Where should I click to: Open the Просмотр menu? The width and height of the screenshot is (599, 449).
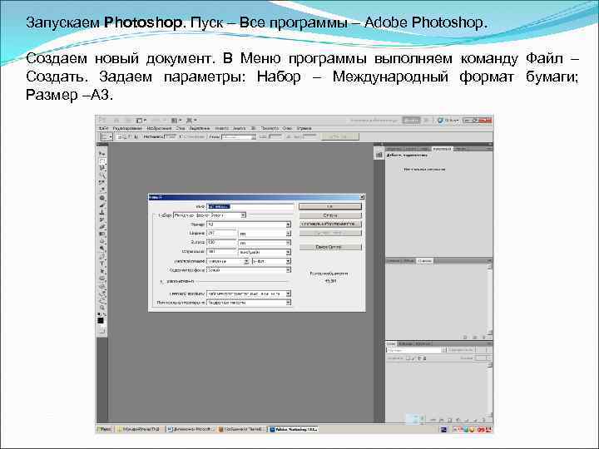click(x=270, y=128)
